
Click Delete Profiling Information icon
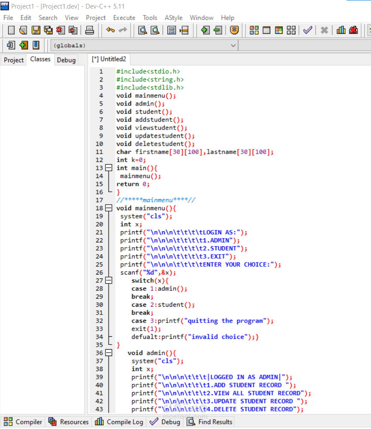click(353, 30)
